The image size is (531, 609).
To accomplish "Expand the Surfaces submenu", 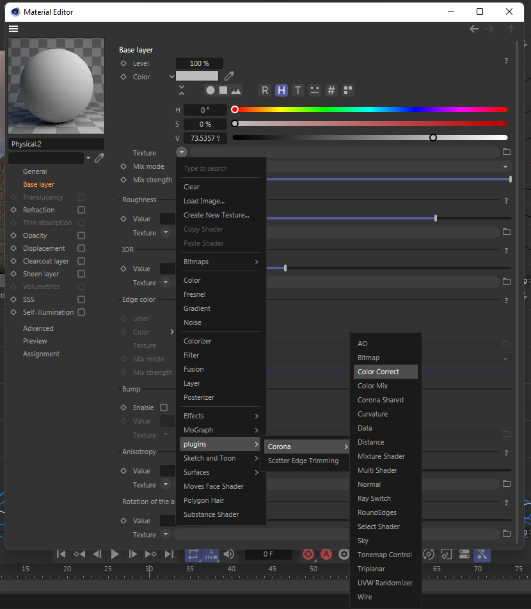I will (221, 472).
